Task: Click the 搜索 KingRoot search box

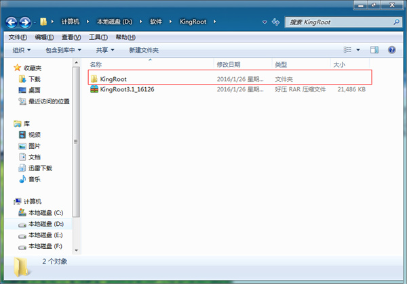Action: [336, 22]
